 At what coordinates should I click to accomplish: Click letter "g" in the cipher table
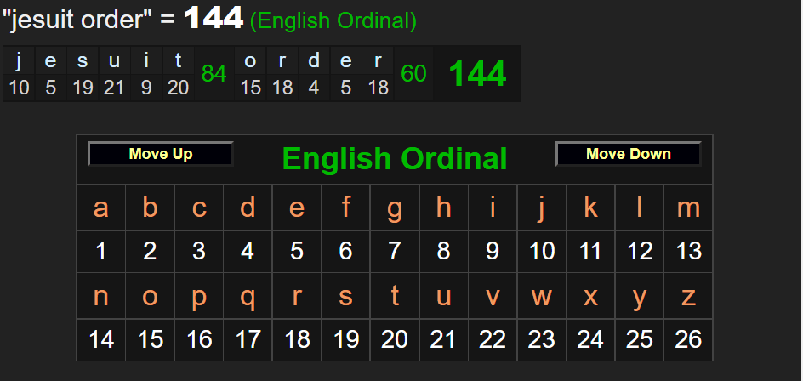pos(395,208)
